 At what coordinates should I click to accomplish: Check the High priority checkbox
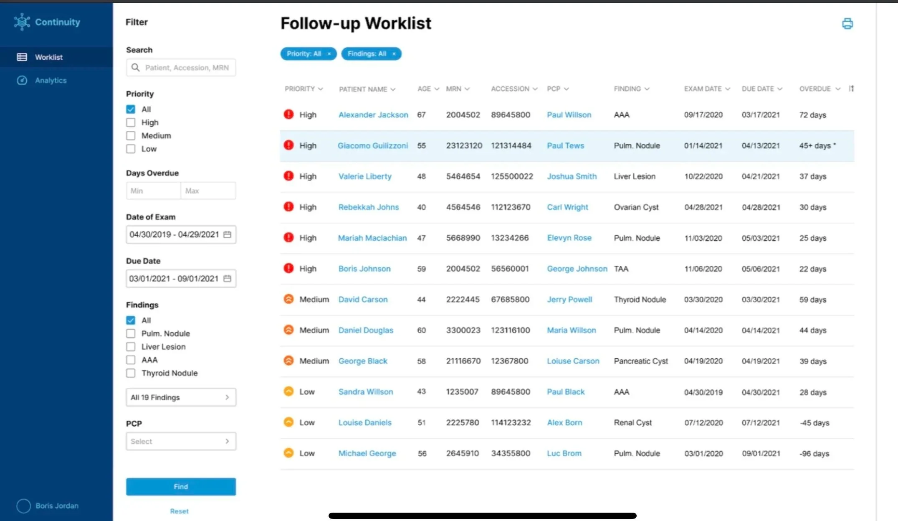pos(131,122)
